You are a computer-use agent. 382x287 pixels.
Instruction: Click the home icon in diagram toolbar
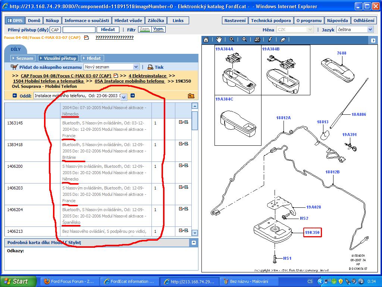coord(206,40)
